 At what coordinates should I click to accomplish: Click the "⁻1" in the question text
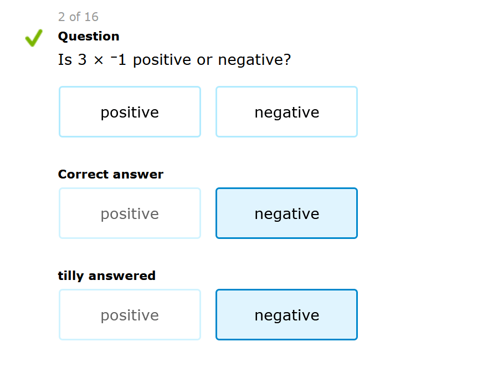(x=119, y=60)
